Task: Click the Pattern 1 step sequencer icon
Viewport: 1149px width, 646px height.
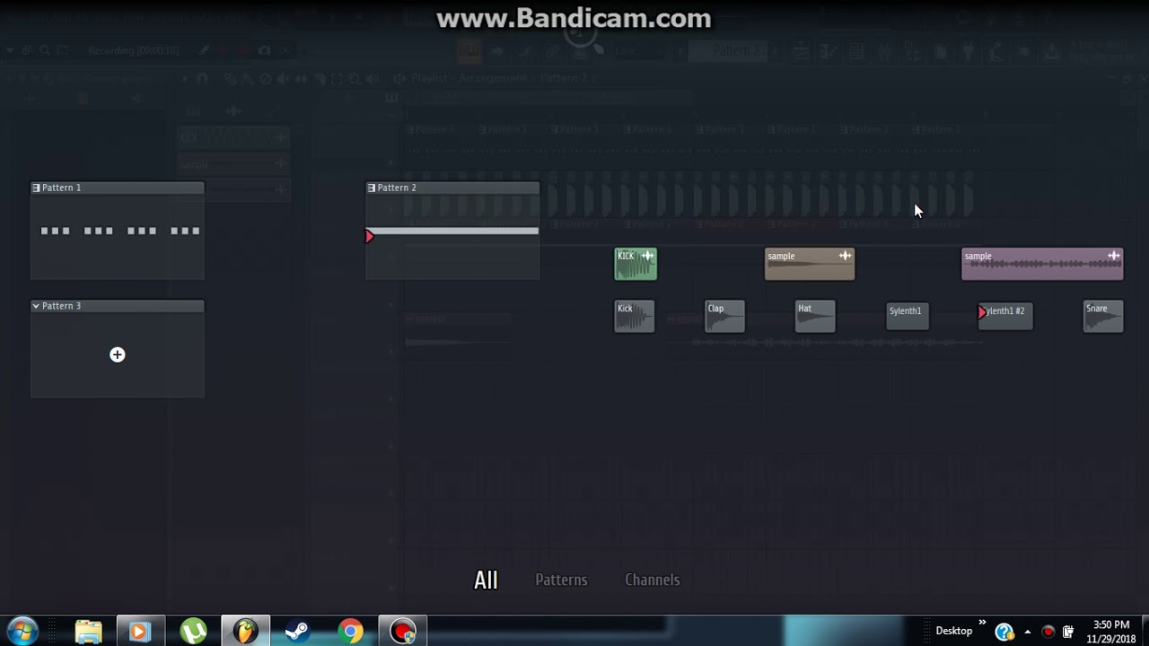Action: 36,188
